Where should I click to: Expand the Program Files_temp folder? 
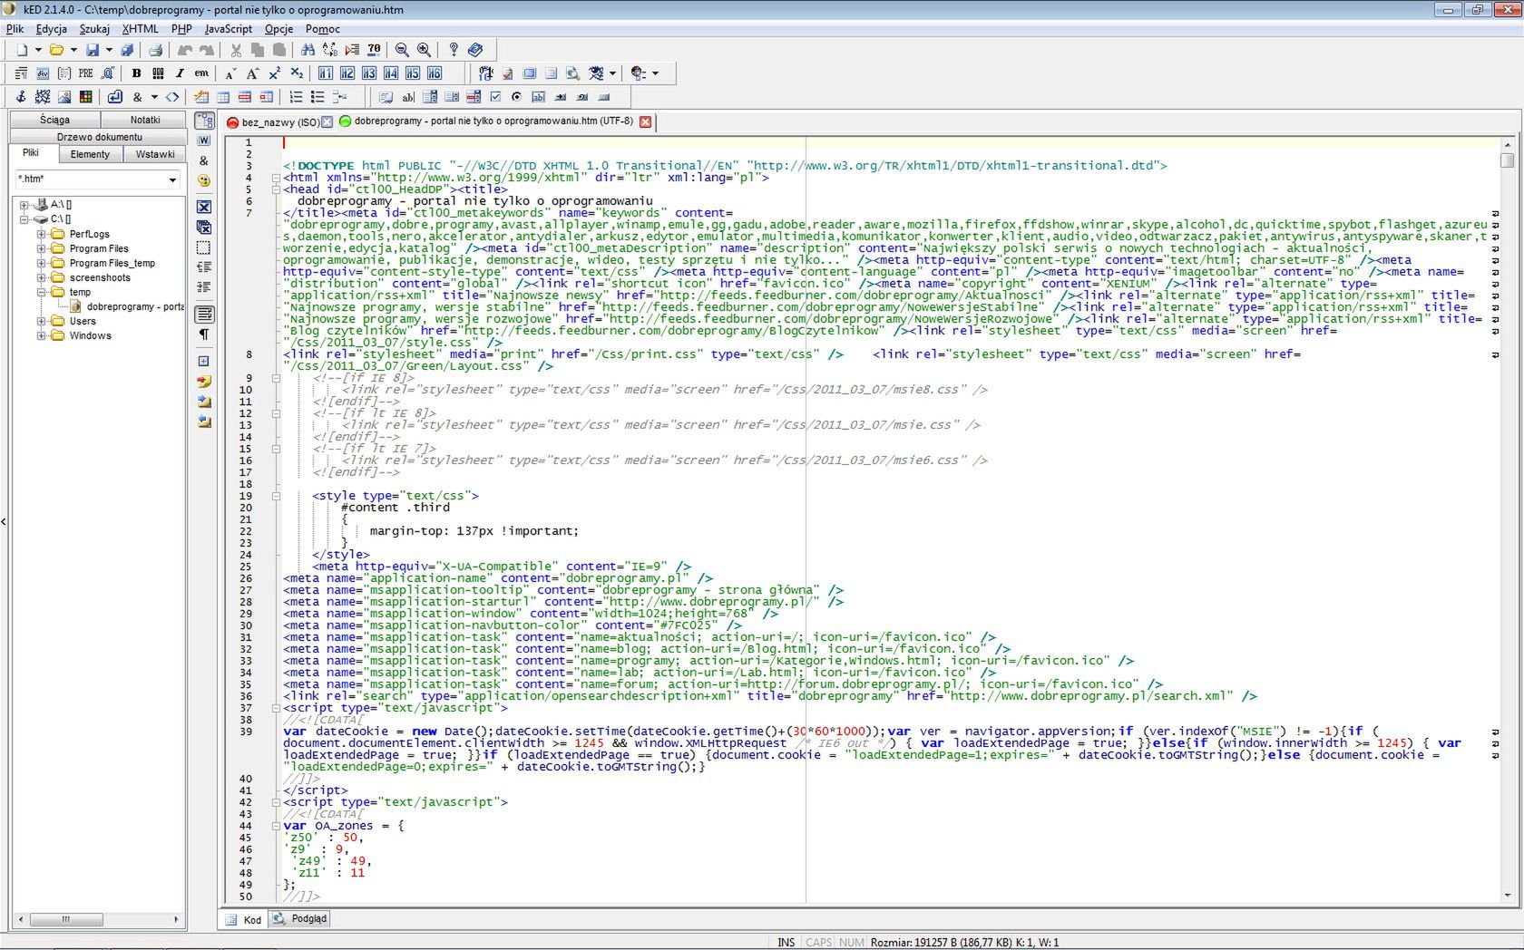pyautogui.click(x=41, y=263)
